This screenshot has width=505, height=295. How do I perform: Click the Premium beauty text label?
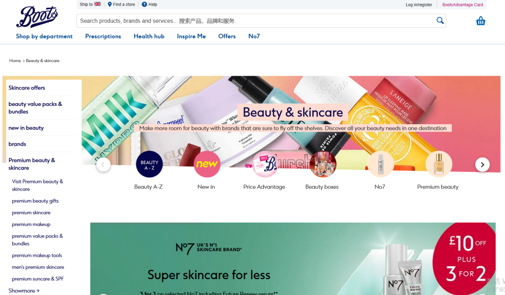click(x=438, y=187)
